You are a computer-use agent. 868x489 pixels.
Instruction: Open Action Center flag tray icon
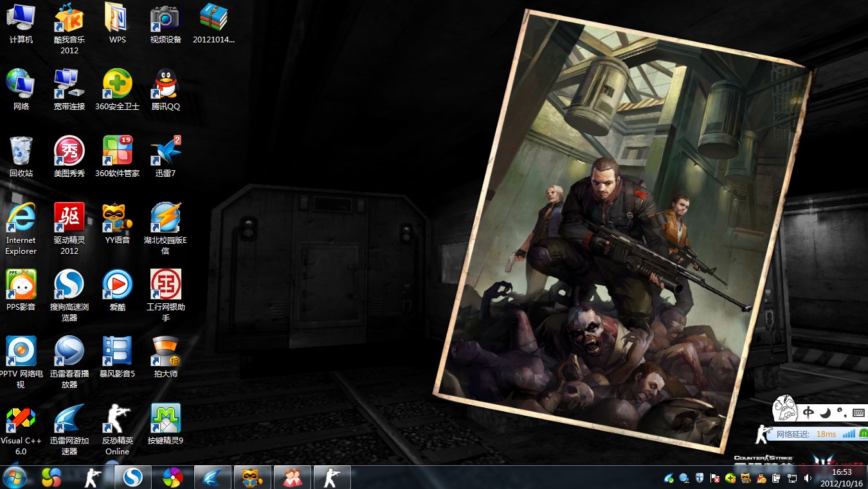715,478
